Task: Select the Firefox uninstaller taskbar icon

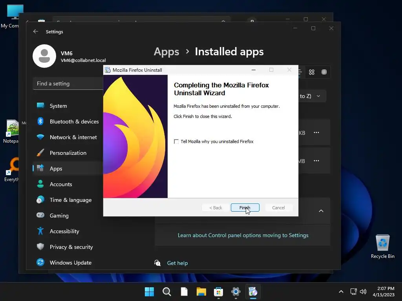Action: 253,292
